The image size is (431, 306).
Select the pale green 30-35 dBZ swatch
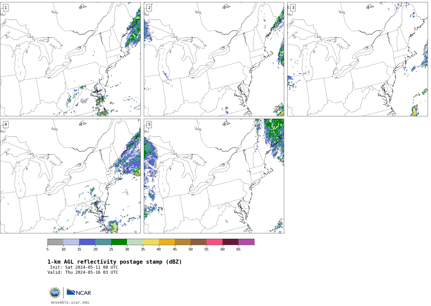pos(135,242)
